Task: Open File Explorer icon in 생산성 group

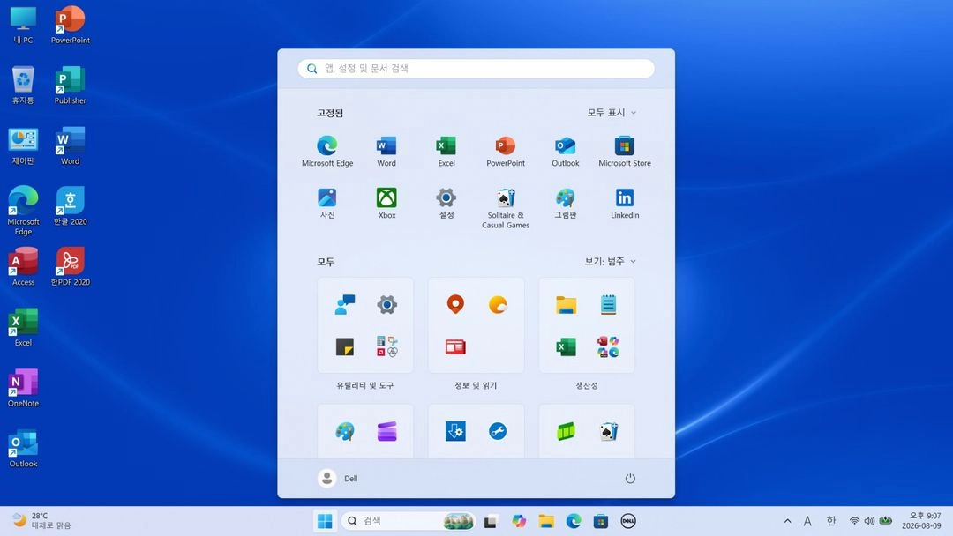Action: (566, 304)
